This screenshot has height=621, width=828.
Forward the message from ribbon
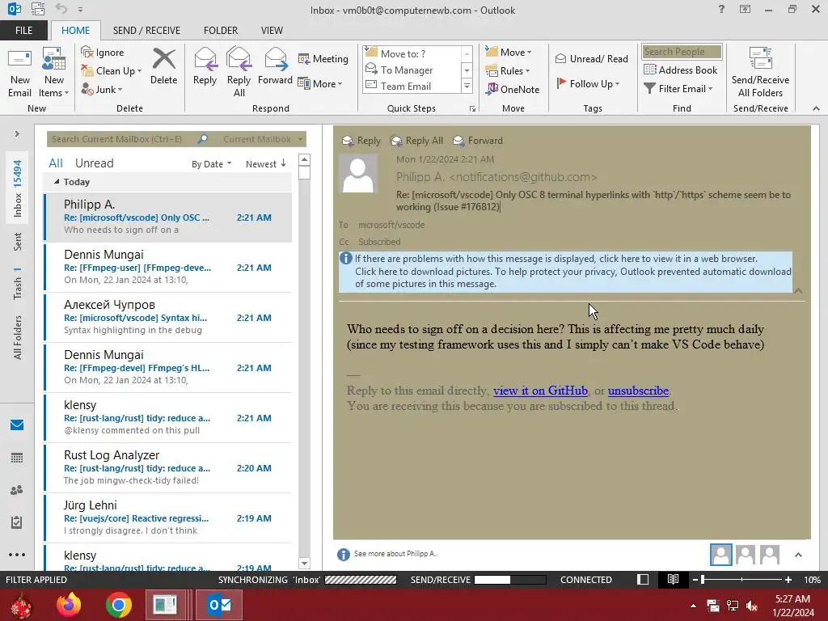[x=275, y=67]
